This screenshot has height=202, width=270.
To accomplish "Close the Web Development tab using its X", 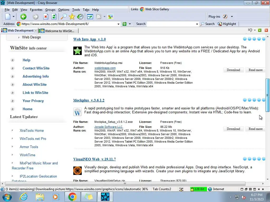I will [x=36, y=31].
